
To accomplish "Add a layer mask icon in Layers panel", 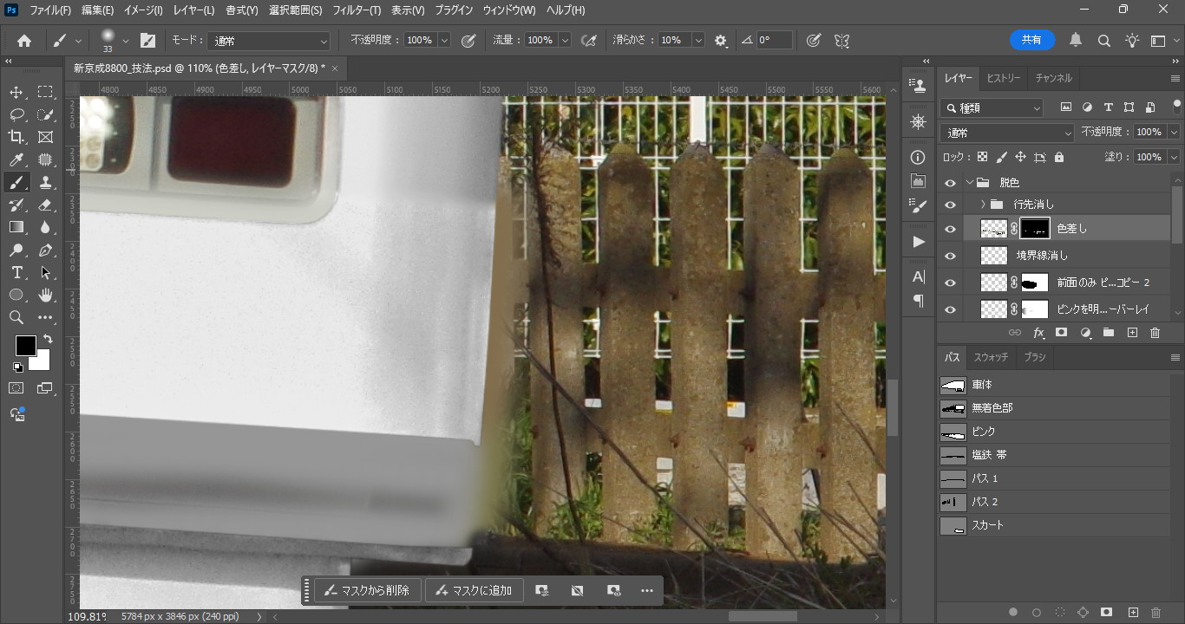I will coord(1061,333).
